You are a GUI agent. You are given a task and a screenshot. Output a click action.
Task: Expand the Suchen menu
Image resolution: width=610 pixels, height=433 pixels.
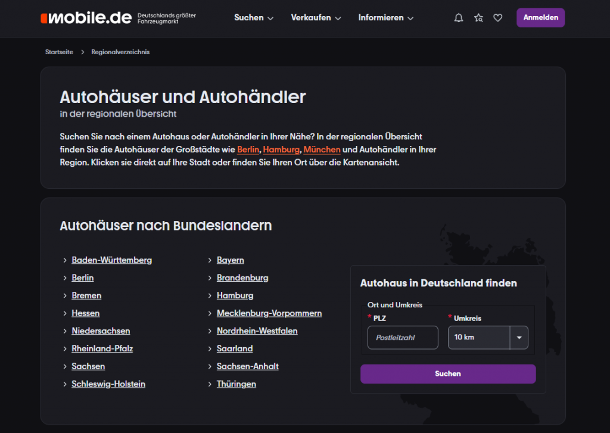point(254,18)
